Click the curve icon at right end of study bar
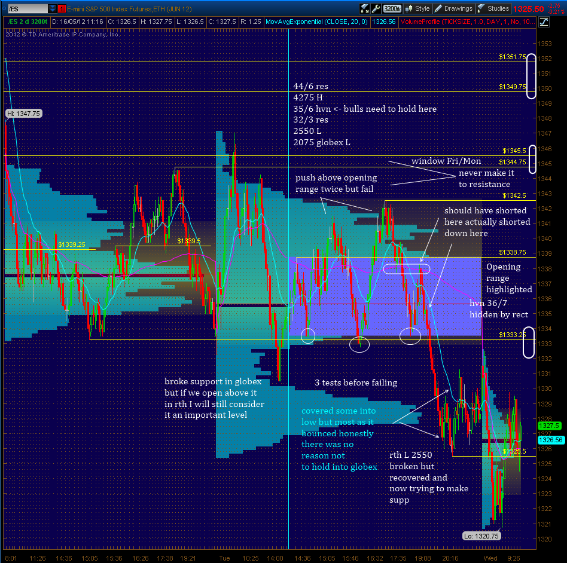The height and width of the screenshot is (563, 567). 544,22
